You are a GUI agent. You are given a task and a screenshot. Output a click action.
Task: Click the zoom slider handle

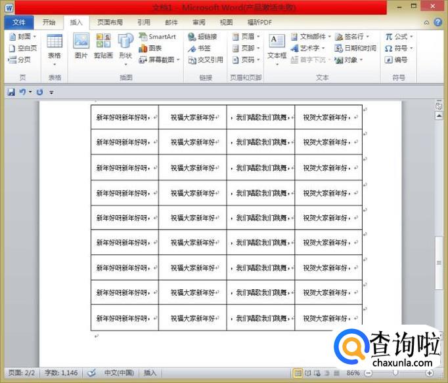click(x=395, y=373)
